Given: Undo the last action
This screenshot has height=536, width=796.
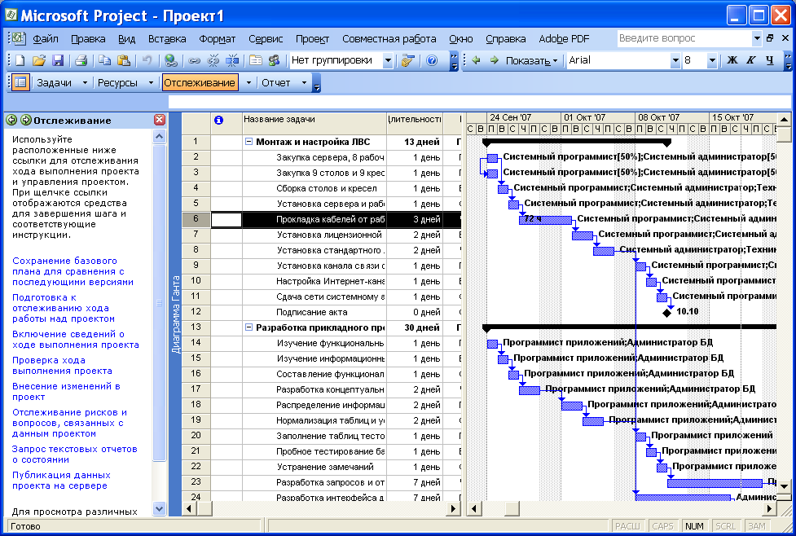Looking at the screenshot, I should 147,61.
